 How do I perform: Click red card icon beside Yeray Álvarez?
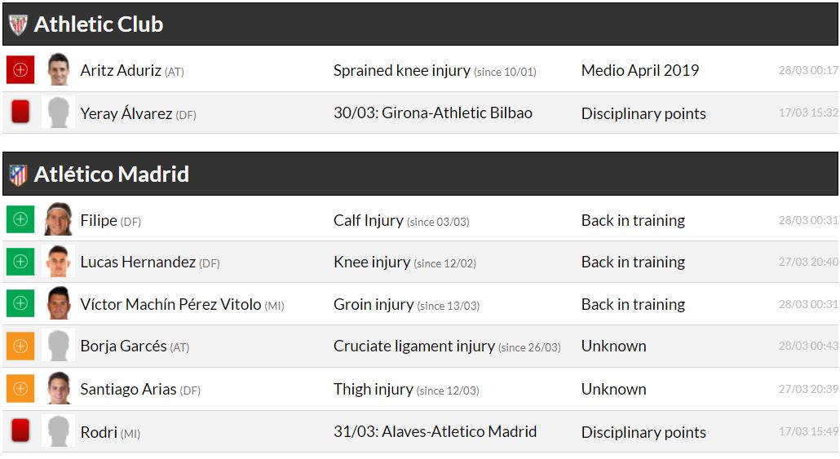[x=20, y=113]
